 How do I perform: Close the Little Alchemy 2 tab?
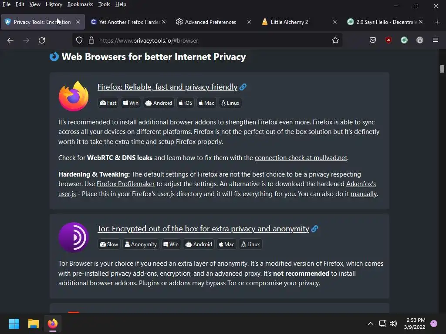click(335, 22)
